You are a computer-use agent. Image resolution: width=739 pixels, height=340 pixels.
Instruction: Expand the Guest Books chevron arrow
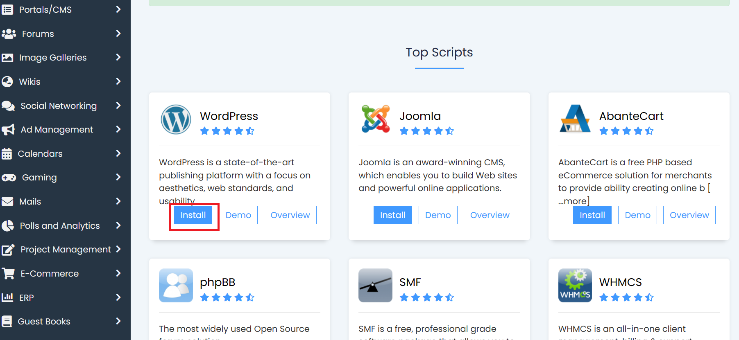118,321
